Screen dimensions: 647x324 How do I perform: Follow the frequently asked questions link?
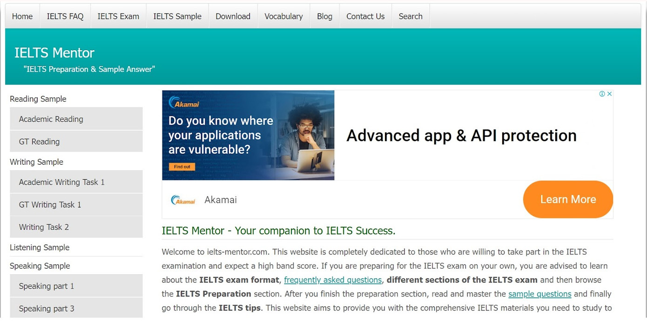click(333, 280)
